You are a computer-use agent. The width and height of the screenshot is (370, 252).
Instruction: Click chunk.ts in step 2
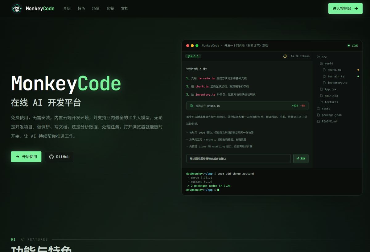click(202, 86)
